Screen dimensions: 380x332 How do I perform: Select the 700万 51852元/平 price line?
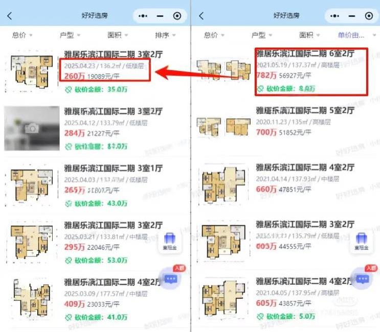pos(283,132)
